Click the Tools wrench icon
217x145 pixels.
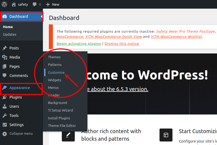click(x=5, y=116)
